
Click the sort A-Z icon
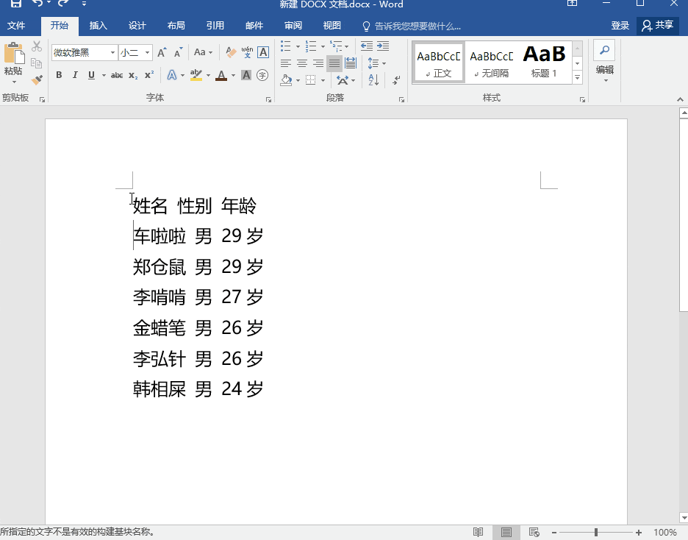tap(374, 79)
